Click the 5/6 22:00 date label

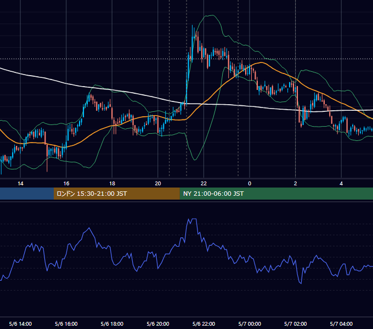click(204, 324)
